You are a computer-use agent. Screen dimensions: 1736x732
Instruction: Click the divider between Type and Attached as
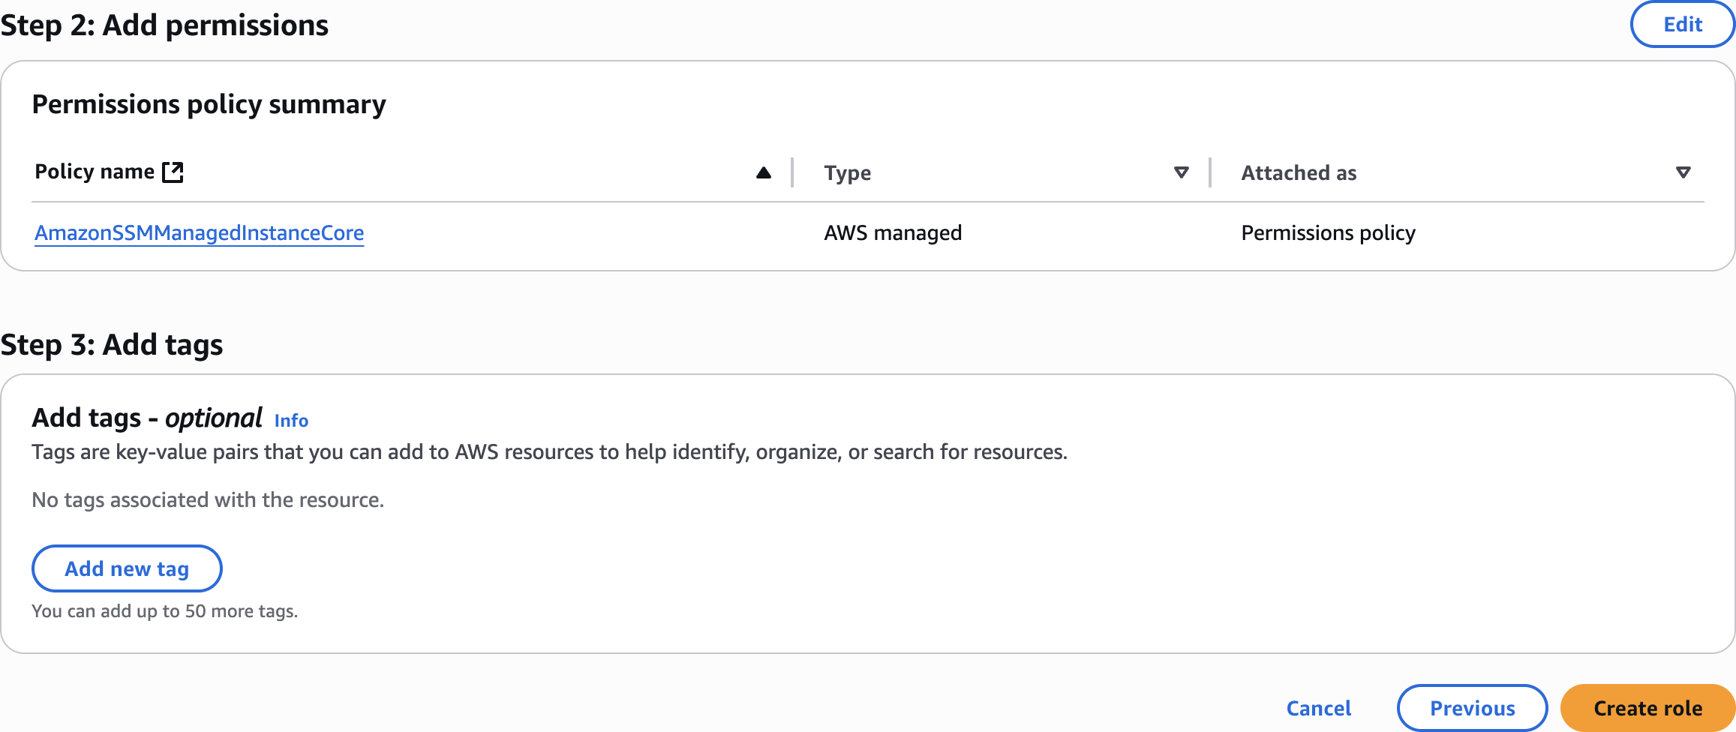[x=1210, y=172]
